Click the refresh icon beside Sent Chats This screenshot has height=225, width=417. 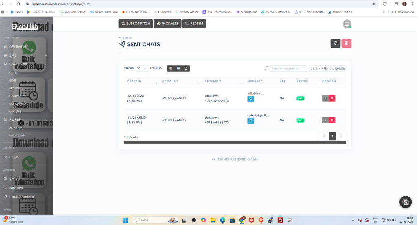[x=335, y=43]
